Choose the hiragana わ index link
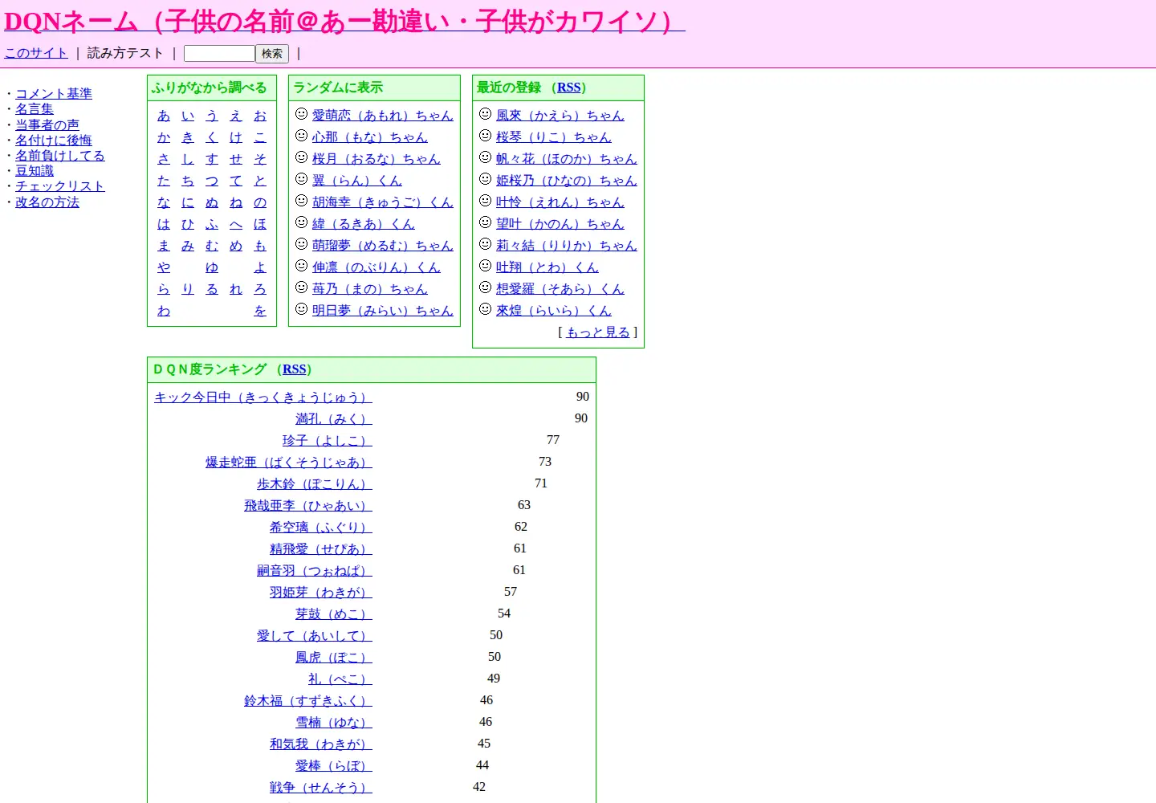Viewport: 1156px width, 803px height. (x=164, y=311)
